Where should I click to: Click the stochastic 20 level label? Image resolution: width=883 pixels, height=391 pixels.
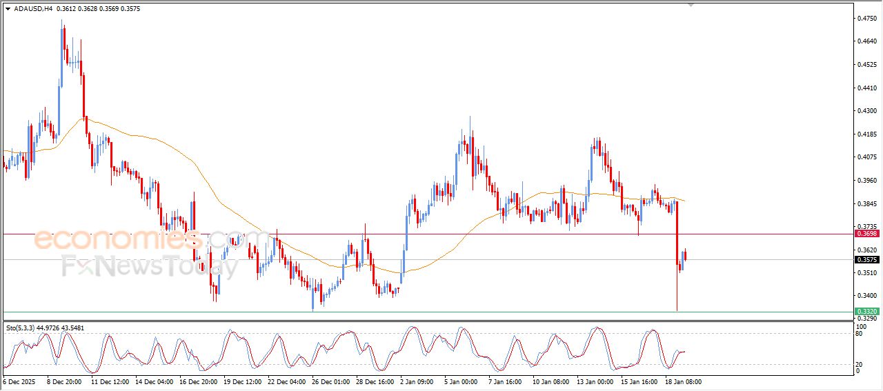pos(858,364)
